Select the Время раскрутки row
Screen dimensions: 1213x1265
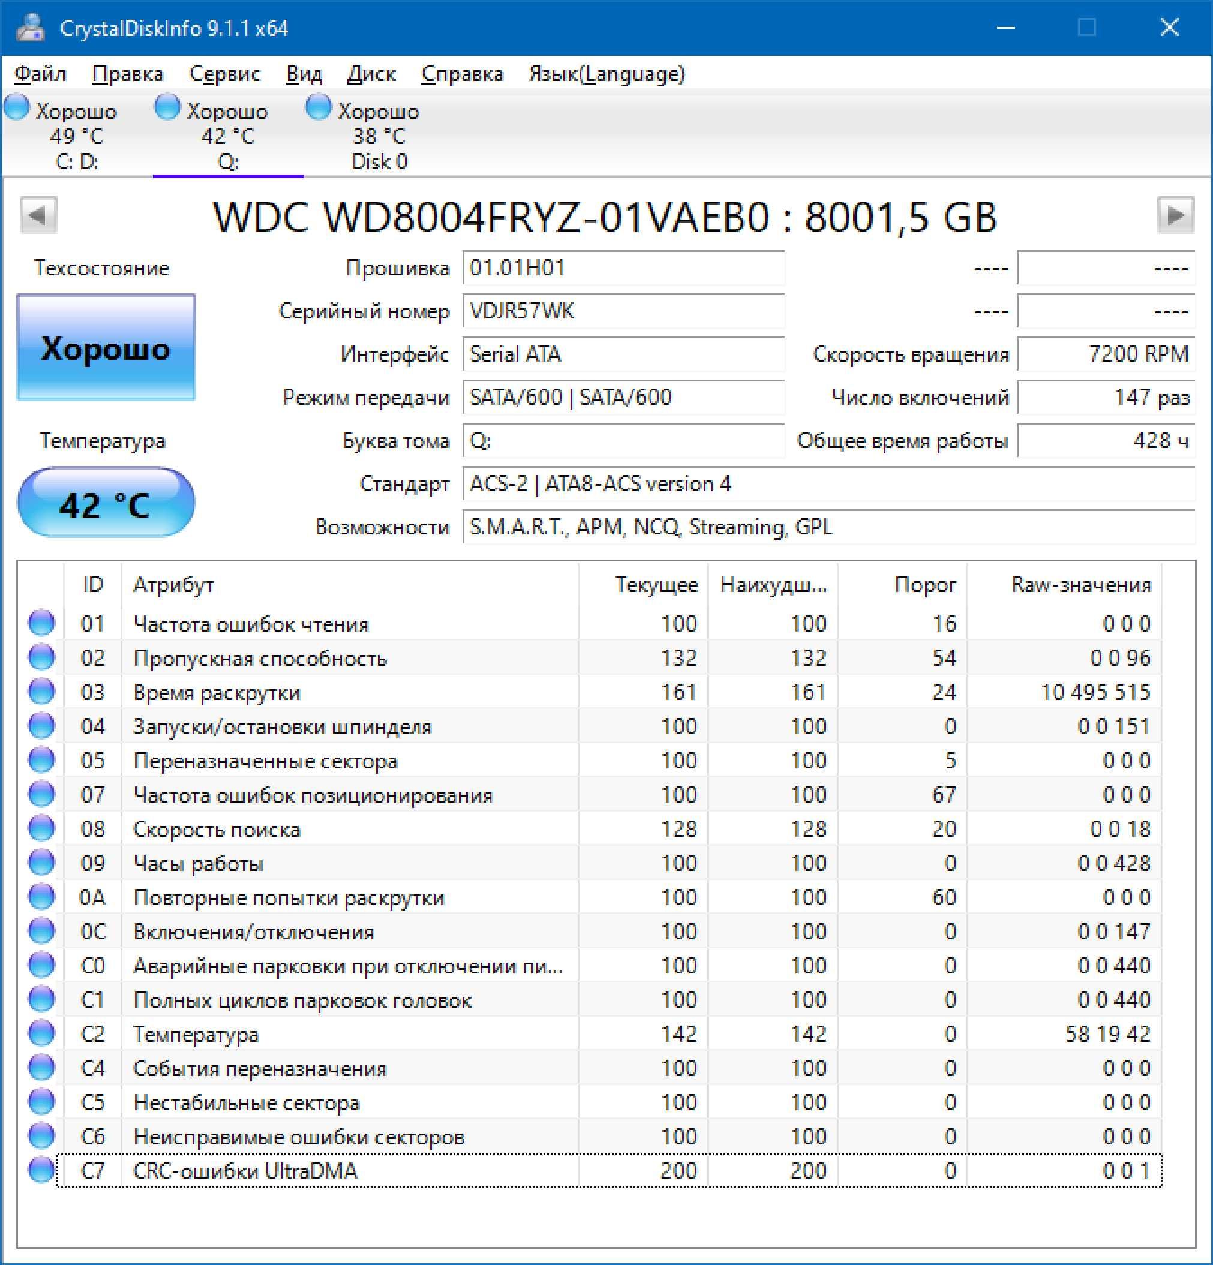pos(609,692)
